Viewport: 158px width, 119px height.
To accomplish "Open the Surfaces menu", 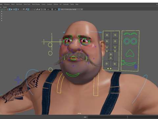I will tap(49, 4).
